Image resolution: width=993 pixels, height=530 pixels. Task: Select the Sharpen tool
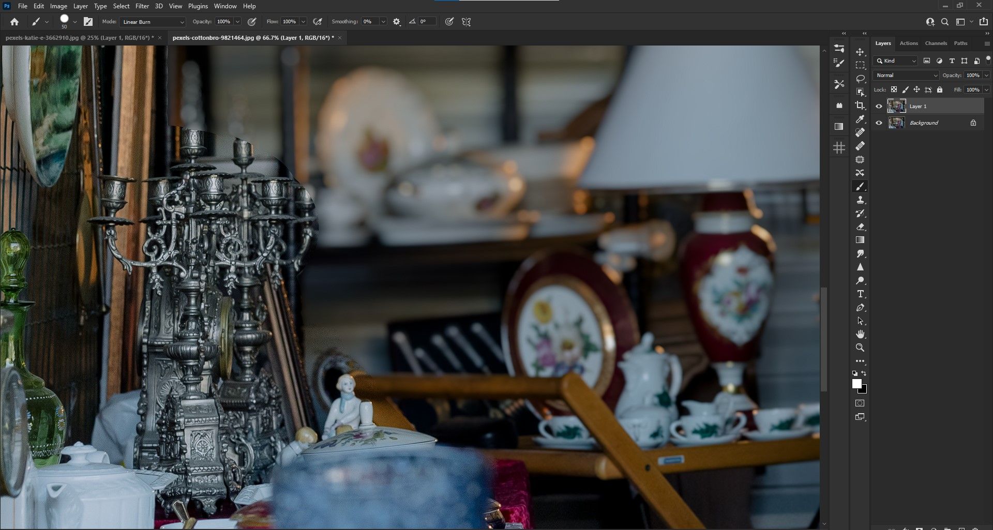[x=860, y=267]
